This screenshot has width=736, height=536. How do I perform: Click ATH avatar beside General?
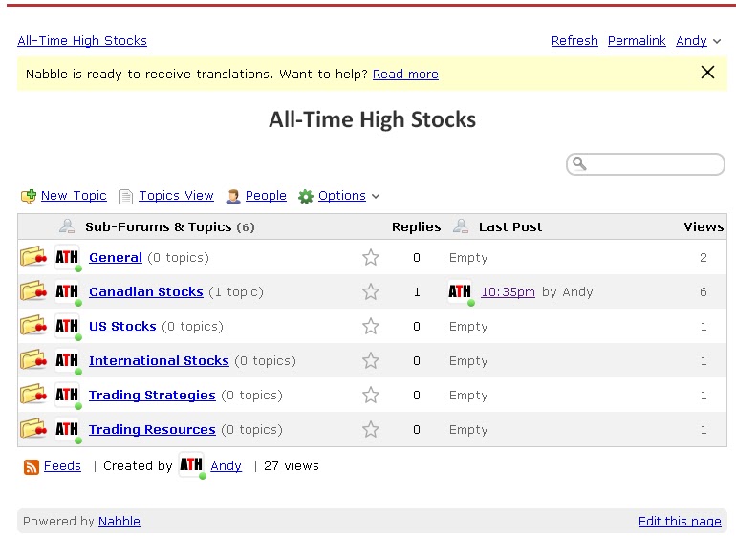(x=67, y=257)
